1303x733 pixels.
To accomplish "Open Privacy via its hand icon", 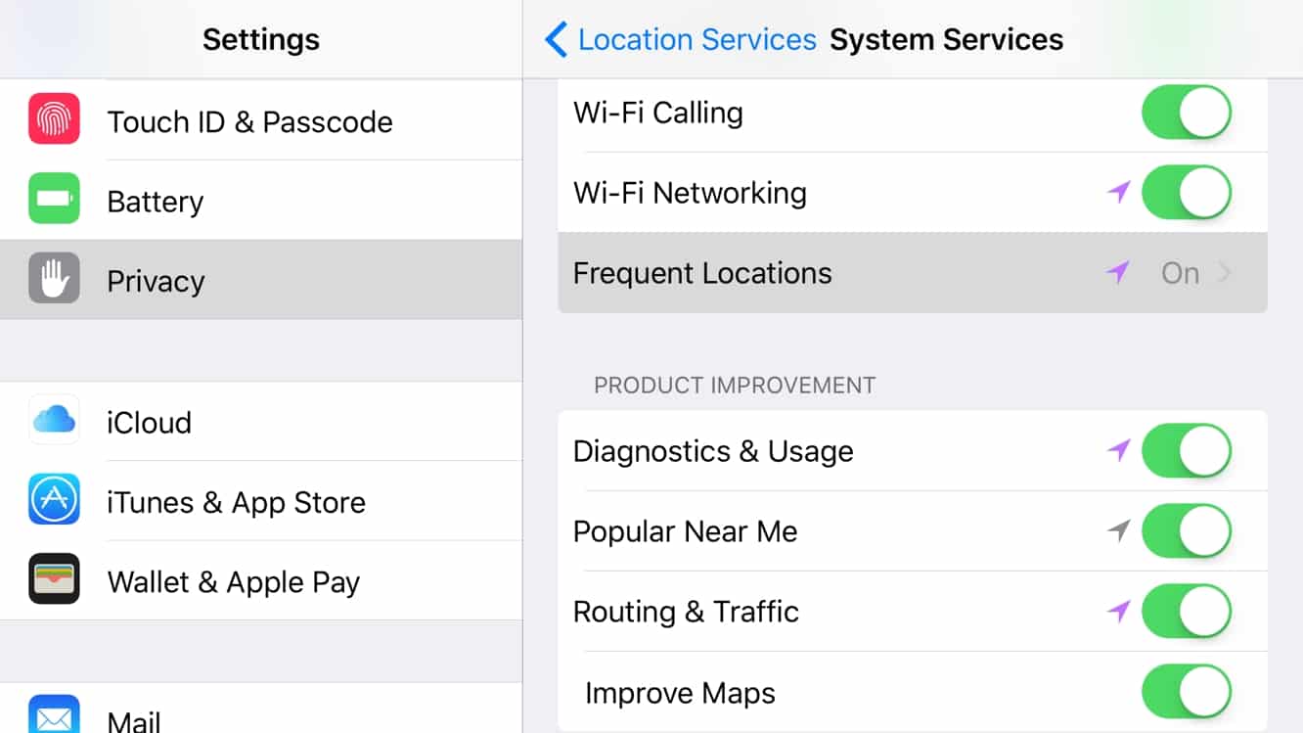I will click(x=55, y=280).
